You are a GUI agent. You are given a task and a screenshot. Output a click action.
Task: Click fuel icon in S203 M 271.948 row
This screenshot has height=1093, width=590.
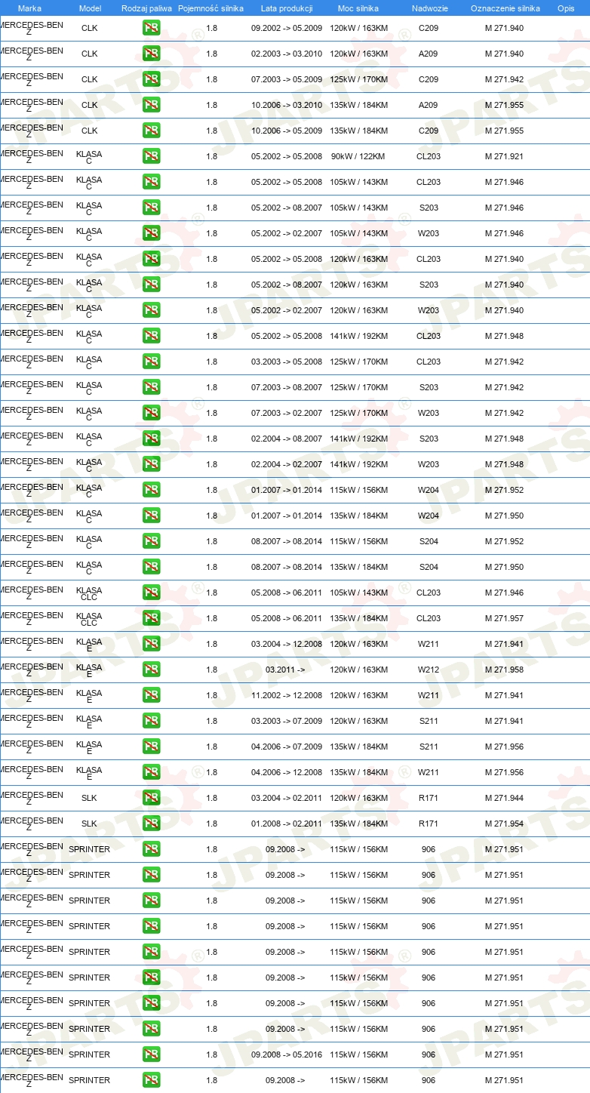click(151, 439)
